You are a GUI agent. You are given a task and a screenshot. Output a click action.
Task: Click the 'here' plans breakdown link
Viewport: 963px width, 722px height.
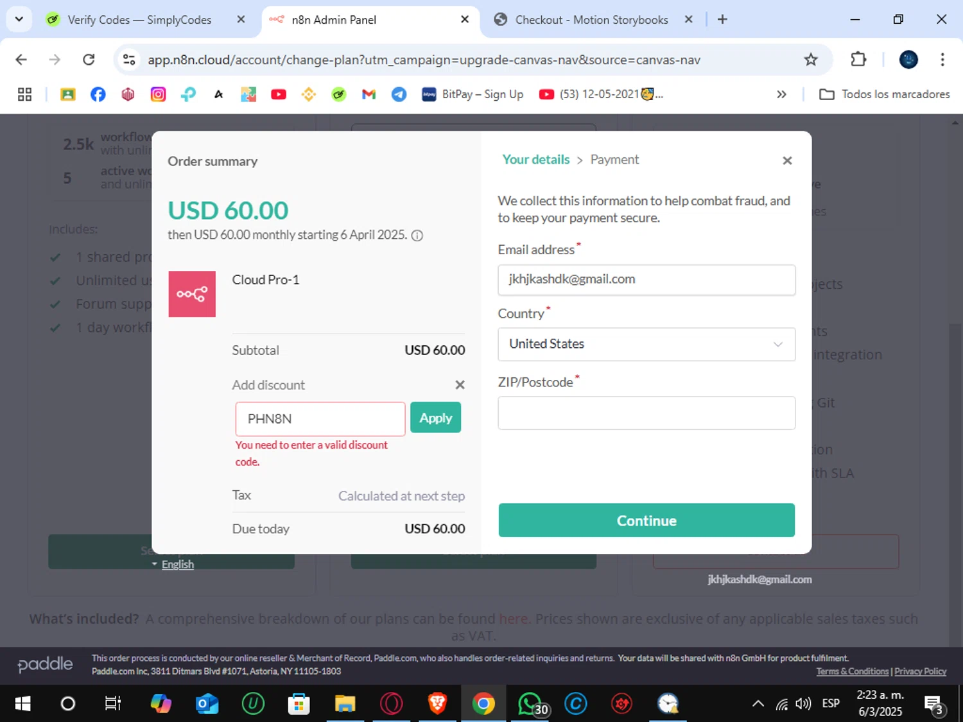513,619
